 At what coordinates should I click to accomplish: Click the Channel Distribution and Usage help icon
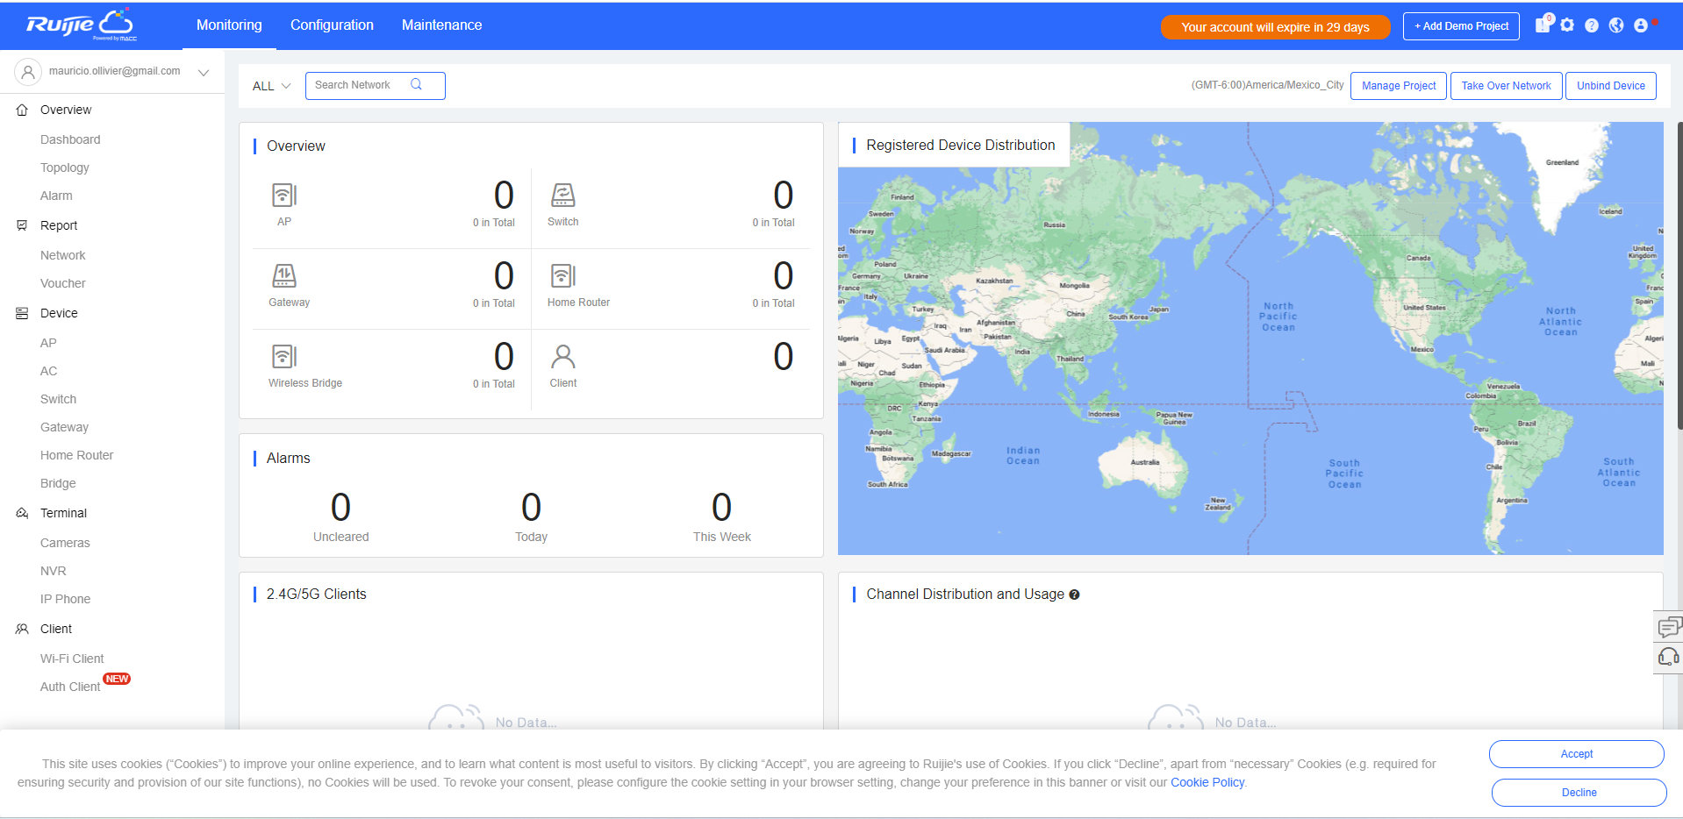(x=1074, y=595)
